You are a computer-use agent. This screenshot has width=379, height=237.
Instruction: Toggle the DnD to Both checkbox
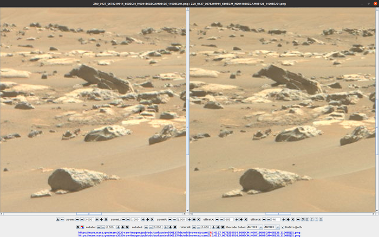pos(283,227)
